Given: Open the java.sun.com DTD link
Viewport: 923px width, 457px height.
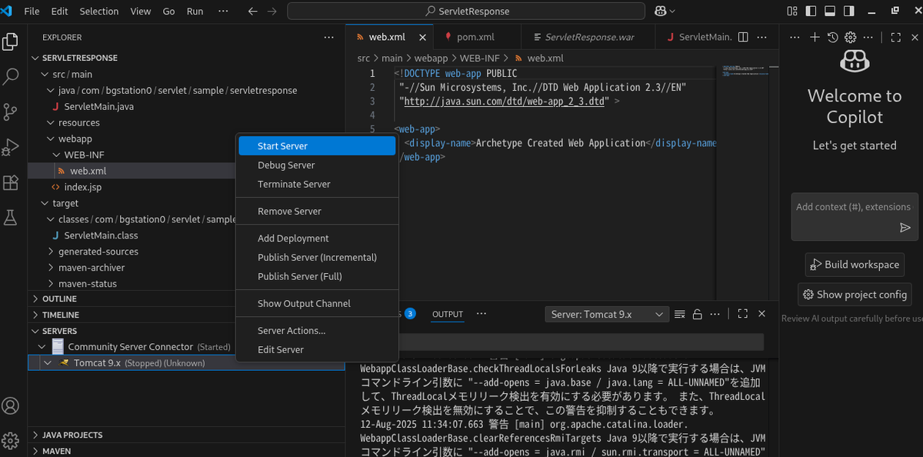Looking at the screenshot, I should [504, 101].
